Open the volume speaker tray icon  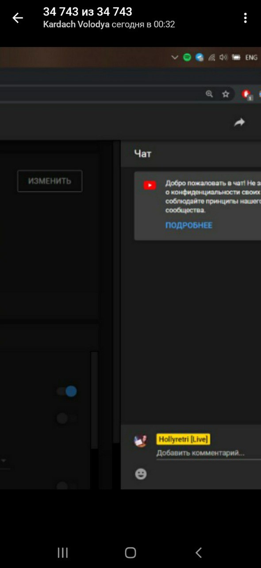pos(223,57)
